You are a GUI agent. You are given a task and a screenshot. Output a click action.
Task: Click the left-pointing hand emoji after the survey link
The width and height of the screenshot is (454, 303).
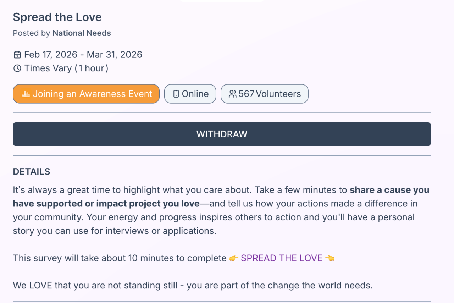(x=330, y=258)
